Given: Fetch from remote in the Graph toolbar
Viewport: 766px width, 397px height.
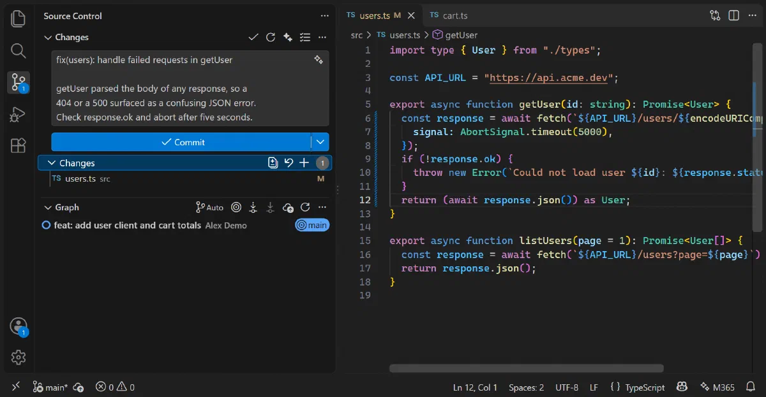Looking at the screenshot, I should click(253, 207).
